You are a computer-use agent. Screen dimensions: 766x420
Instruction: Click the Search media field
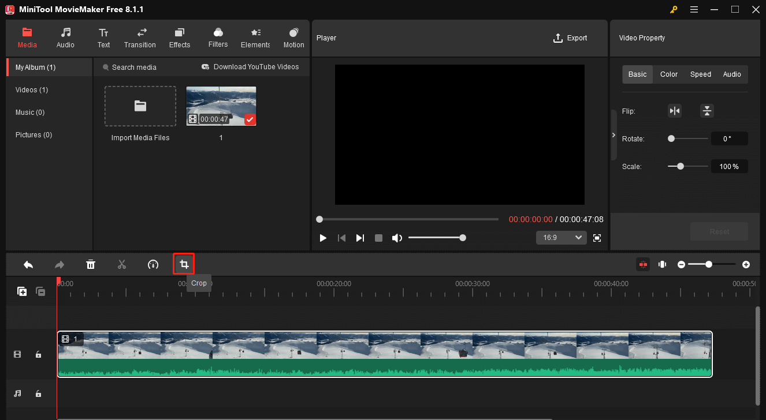click(134, 67)
